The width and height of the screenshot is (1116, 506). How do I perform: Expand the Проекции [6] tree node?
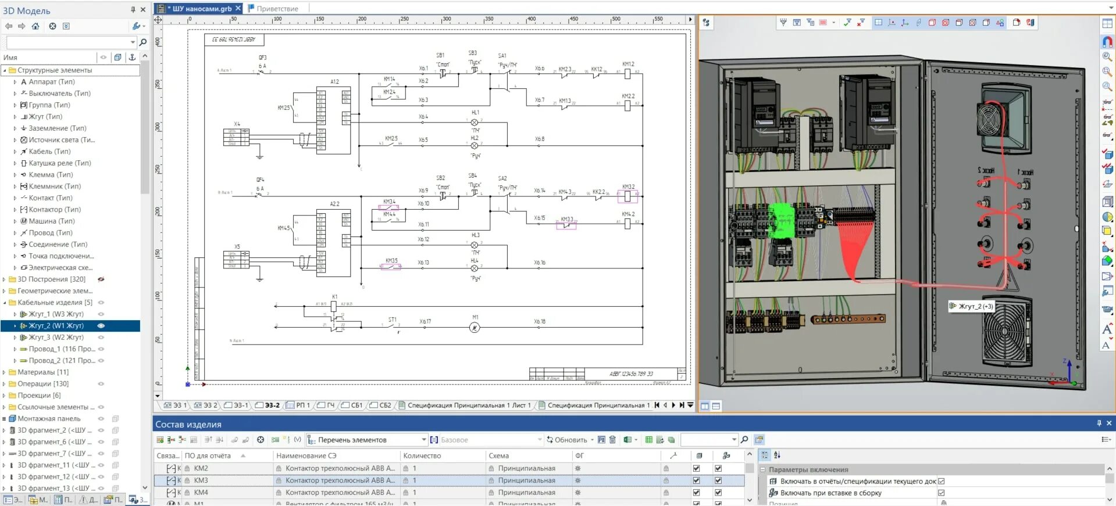[x=4, y=396]
